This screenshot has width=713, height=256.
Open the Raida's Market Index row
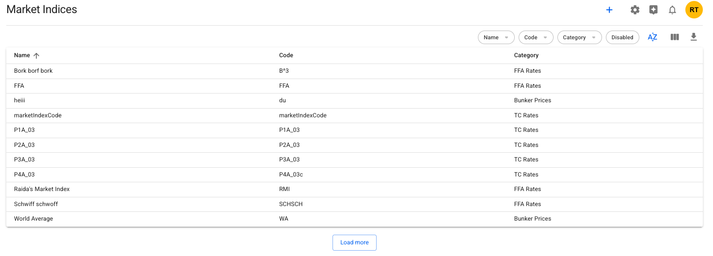coord(42,189)
